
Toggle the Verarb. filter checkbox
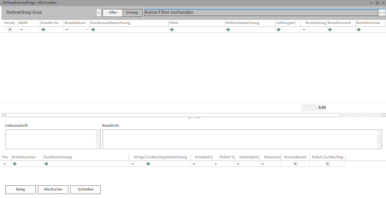tap(10, 29)
